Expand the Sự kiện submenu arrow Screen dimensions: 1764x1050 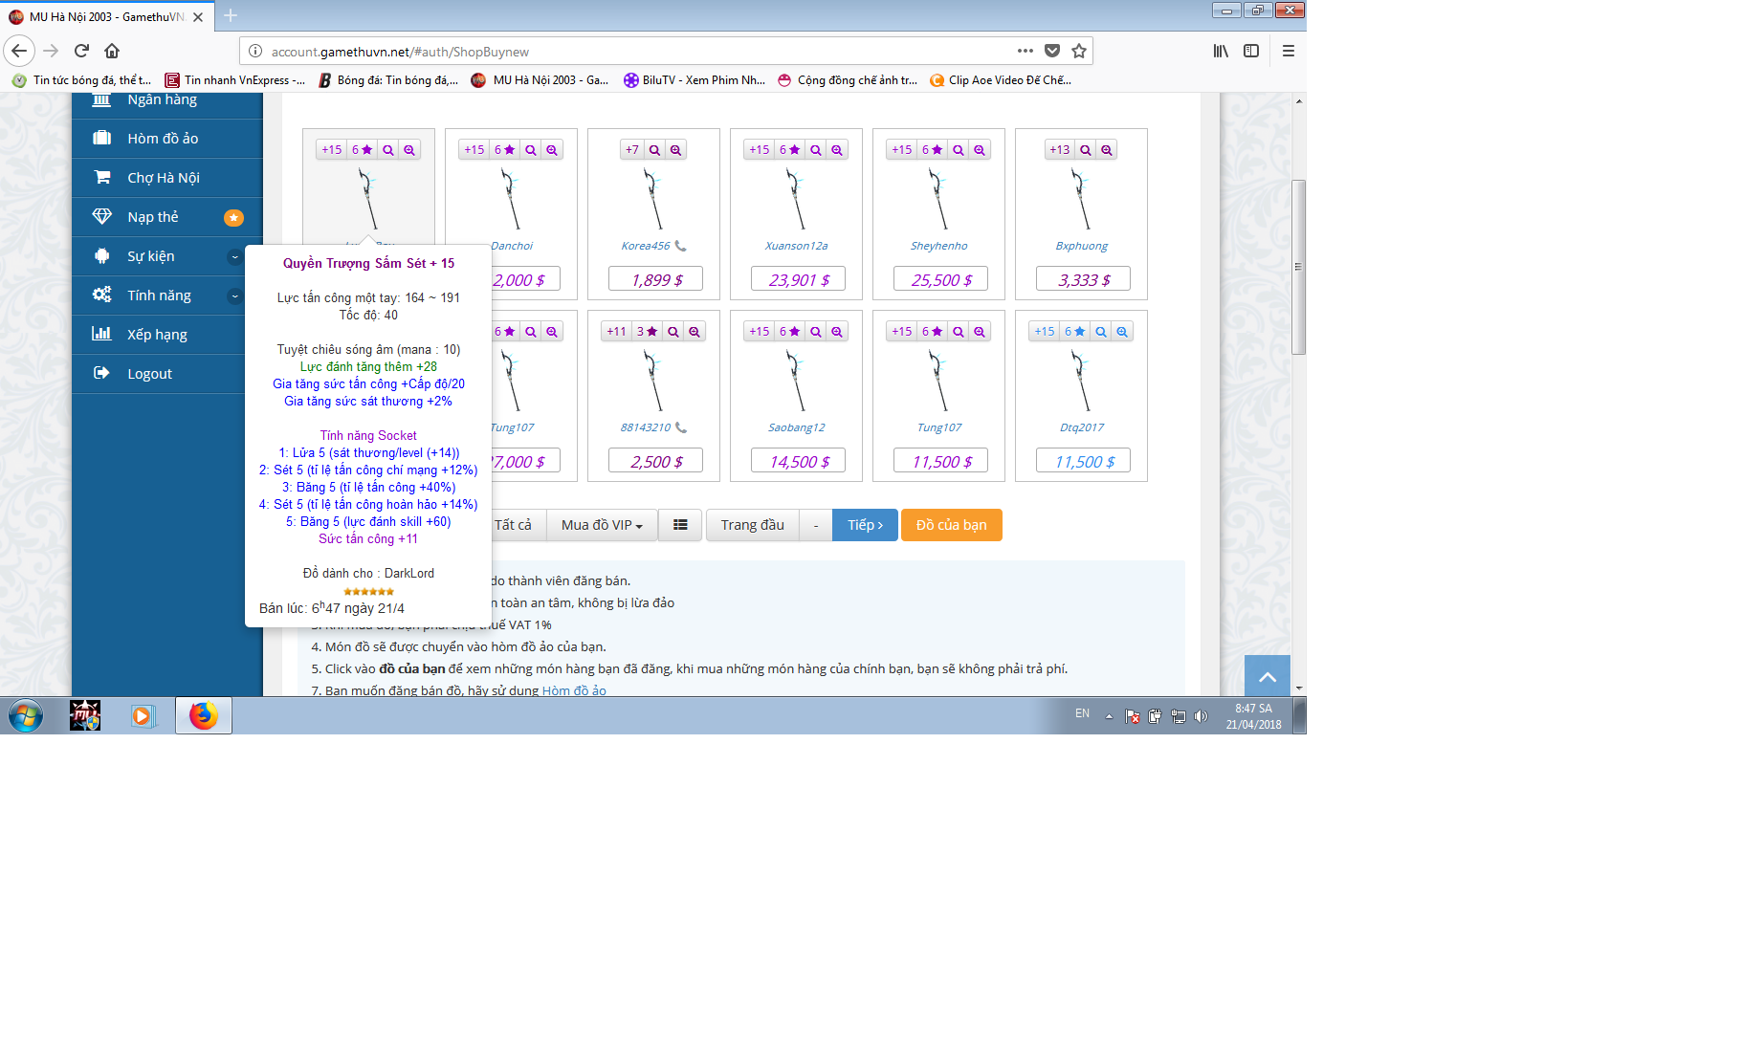pos(234,256)
